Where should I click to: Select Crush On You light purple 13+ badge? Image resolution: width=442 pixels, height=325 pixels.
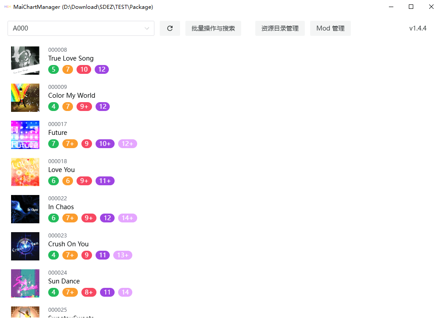coord(123,255)
